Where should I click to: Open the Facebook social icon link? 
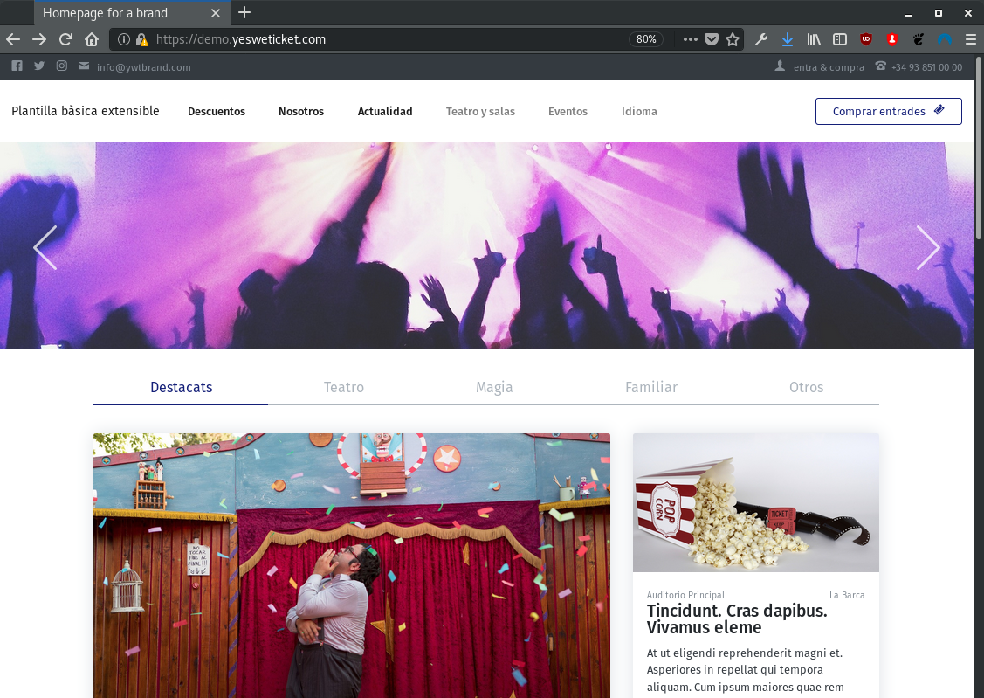click(17, 66)
